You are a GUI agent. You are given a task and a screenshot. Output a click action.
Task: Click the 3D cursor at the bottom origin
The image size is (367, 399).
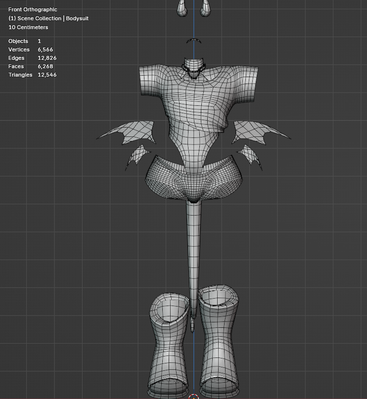(x=194, y=397)
